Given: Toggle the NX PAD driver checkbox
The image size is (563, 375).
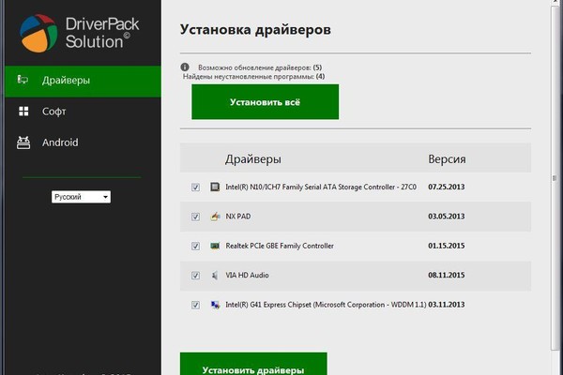Looking at the screenshot, I should coord(195,217).
